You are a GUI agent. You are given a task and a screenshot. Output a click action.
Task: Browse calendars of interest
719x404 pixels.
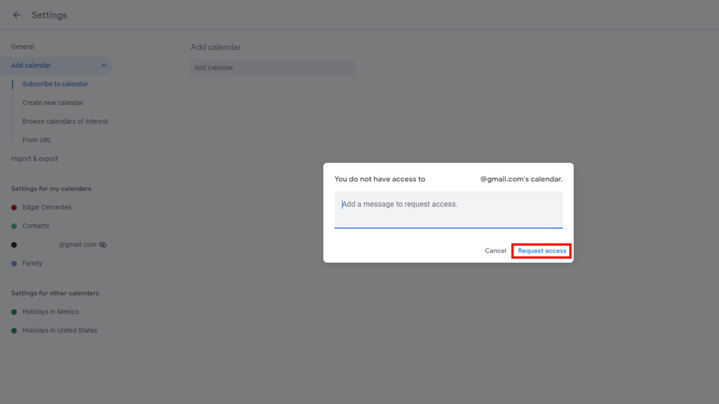tap(65, 121)
